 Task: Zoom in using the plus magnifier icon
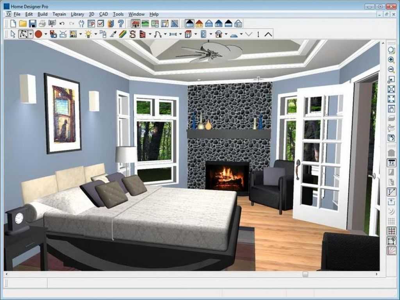pos(391,60)
